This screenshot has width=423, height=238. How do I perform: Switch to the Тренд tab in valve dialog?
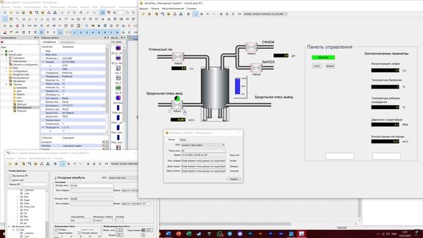tap(182, 139)
